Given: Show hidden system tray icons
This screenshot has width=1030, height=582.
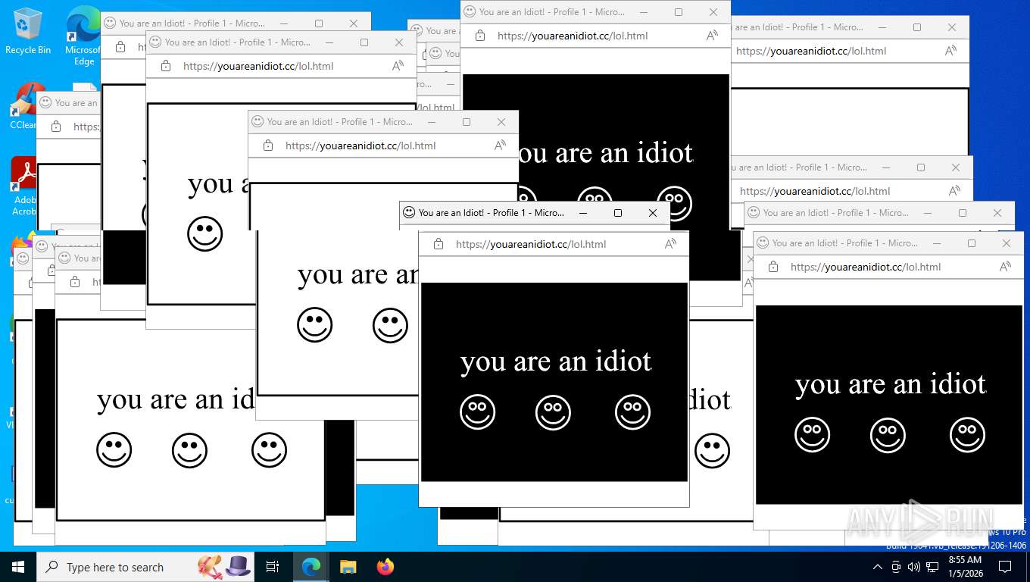Looking at the screenshot, I should click(878, 567).
